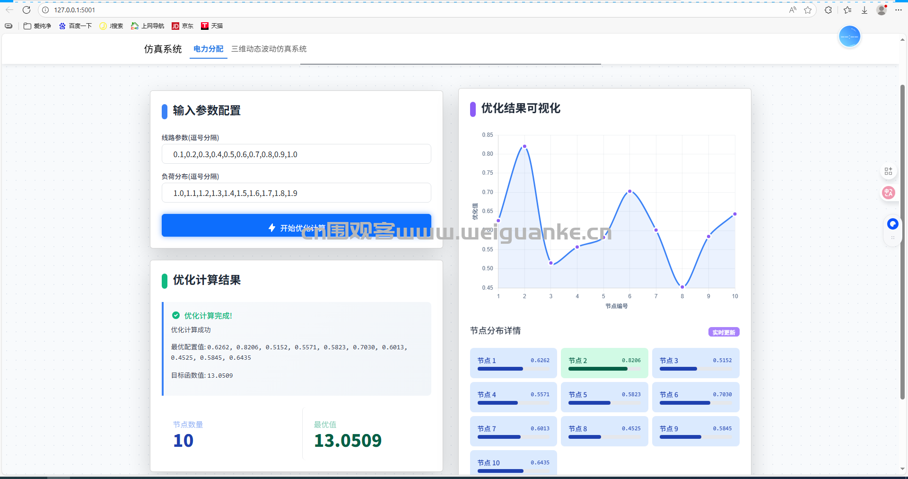Click the 节点 6 progress bar
The width and height of the screenshot is (908, 479).
[x=695, y=403]
